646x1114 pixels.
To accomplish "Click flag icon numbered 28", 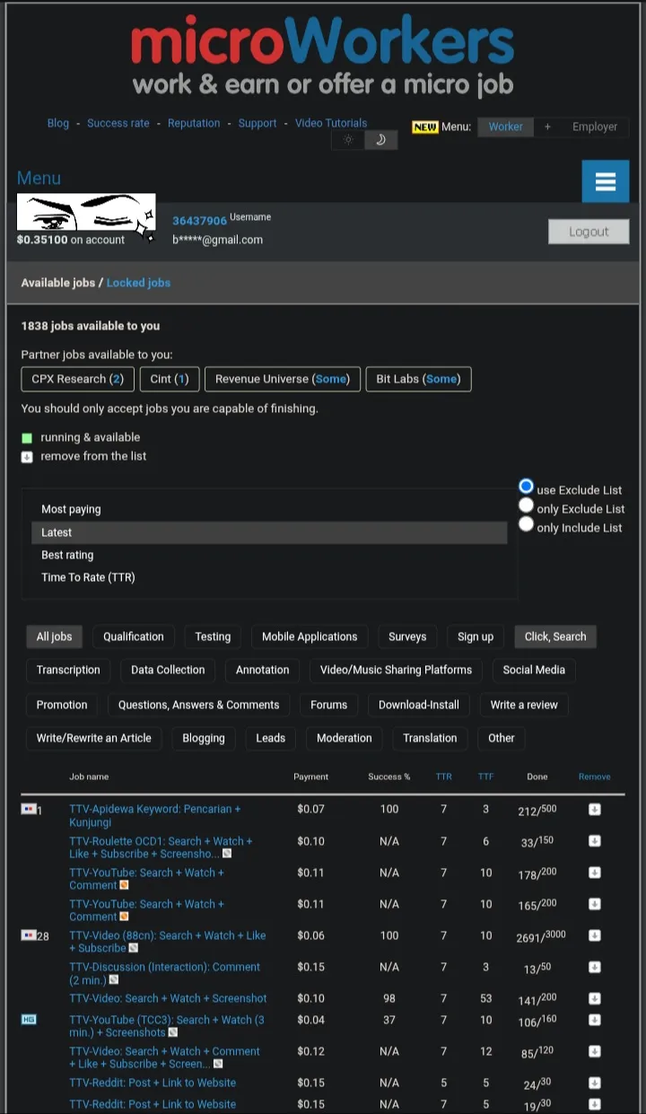I will (29, 934).
